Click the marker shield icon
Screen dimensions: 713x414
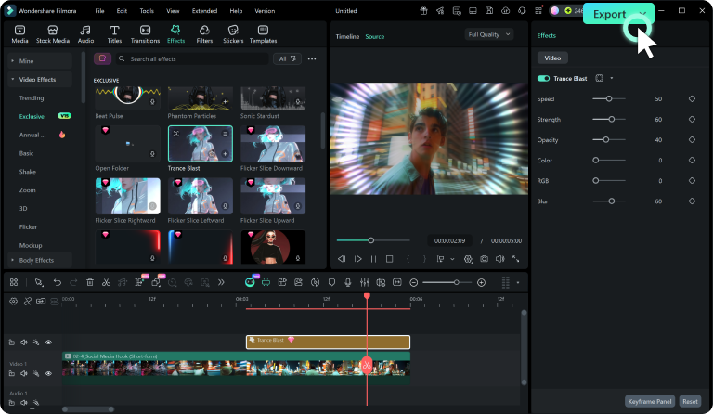[331, 283]
